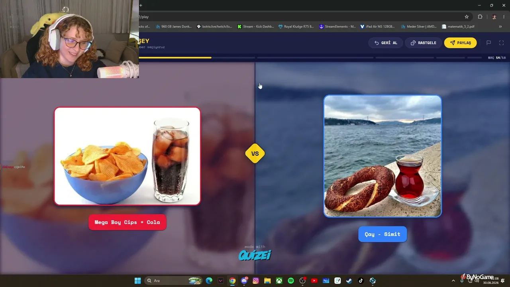Open the browser extensions puzzle icon
Viewport: 510px width, 287px height.
(480, 17)
